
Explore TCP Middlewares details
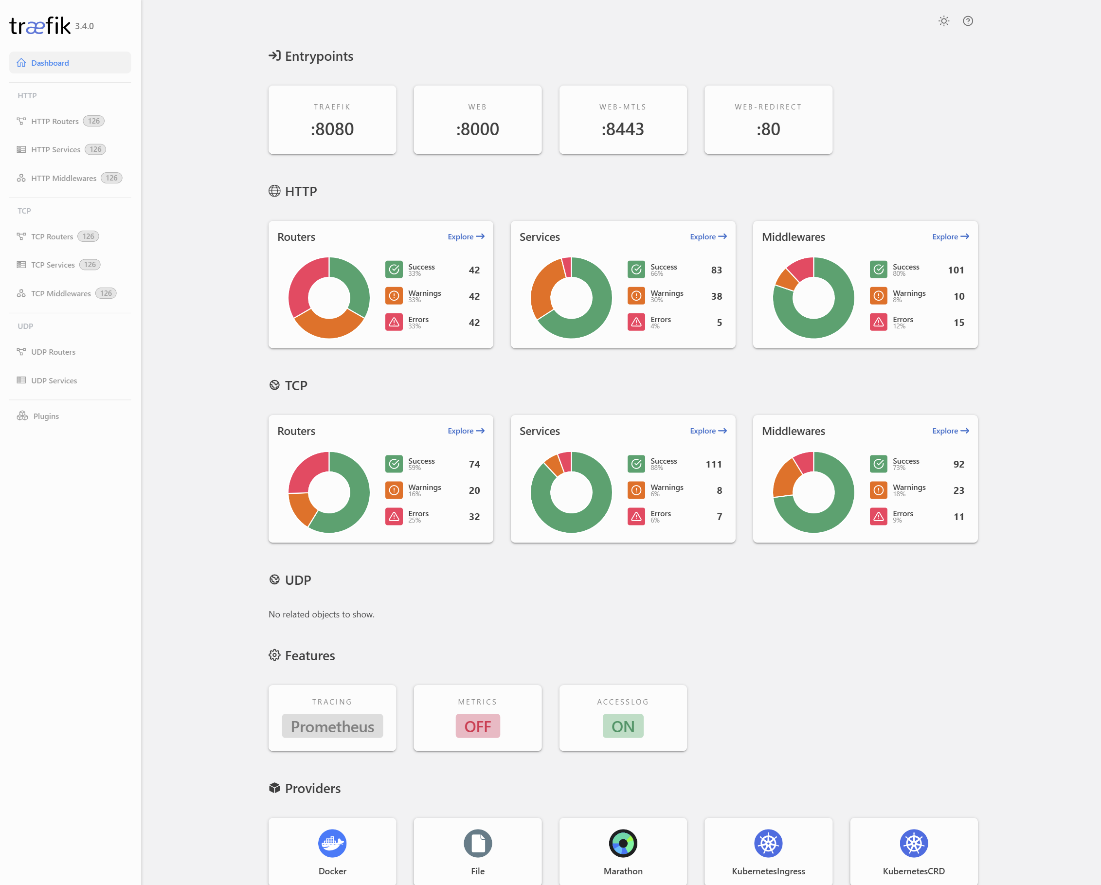coord(950,431)
